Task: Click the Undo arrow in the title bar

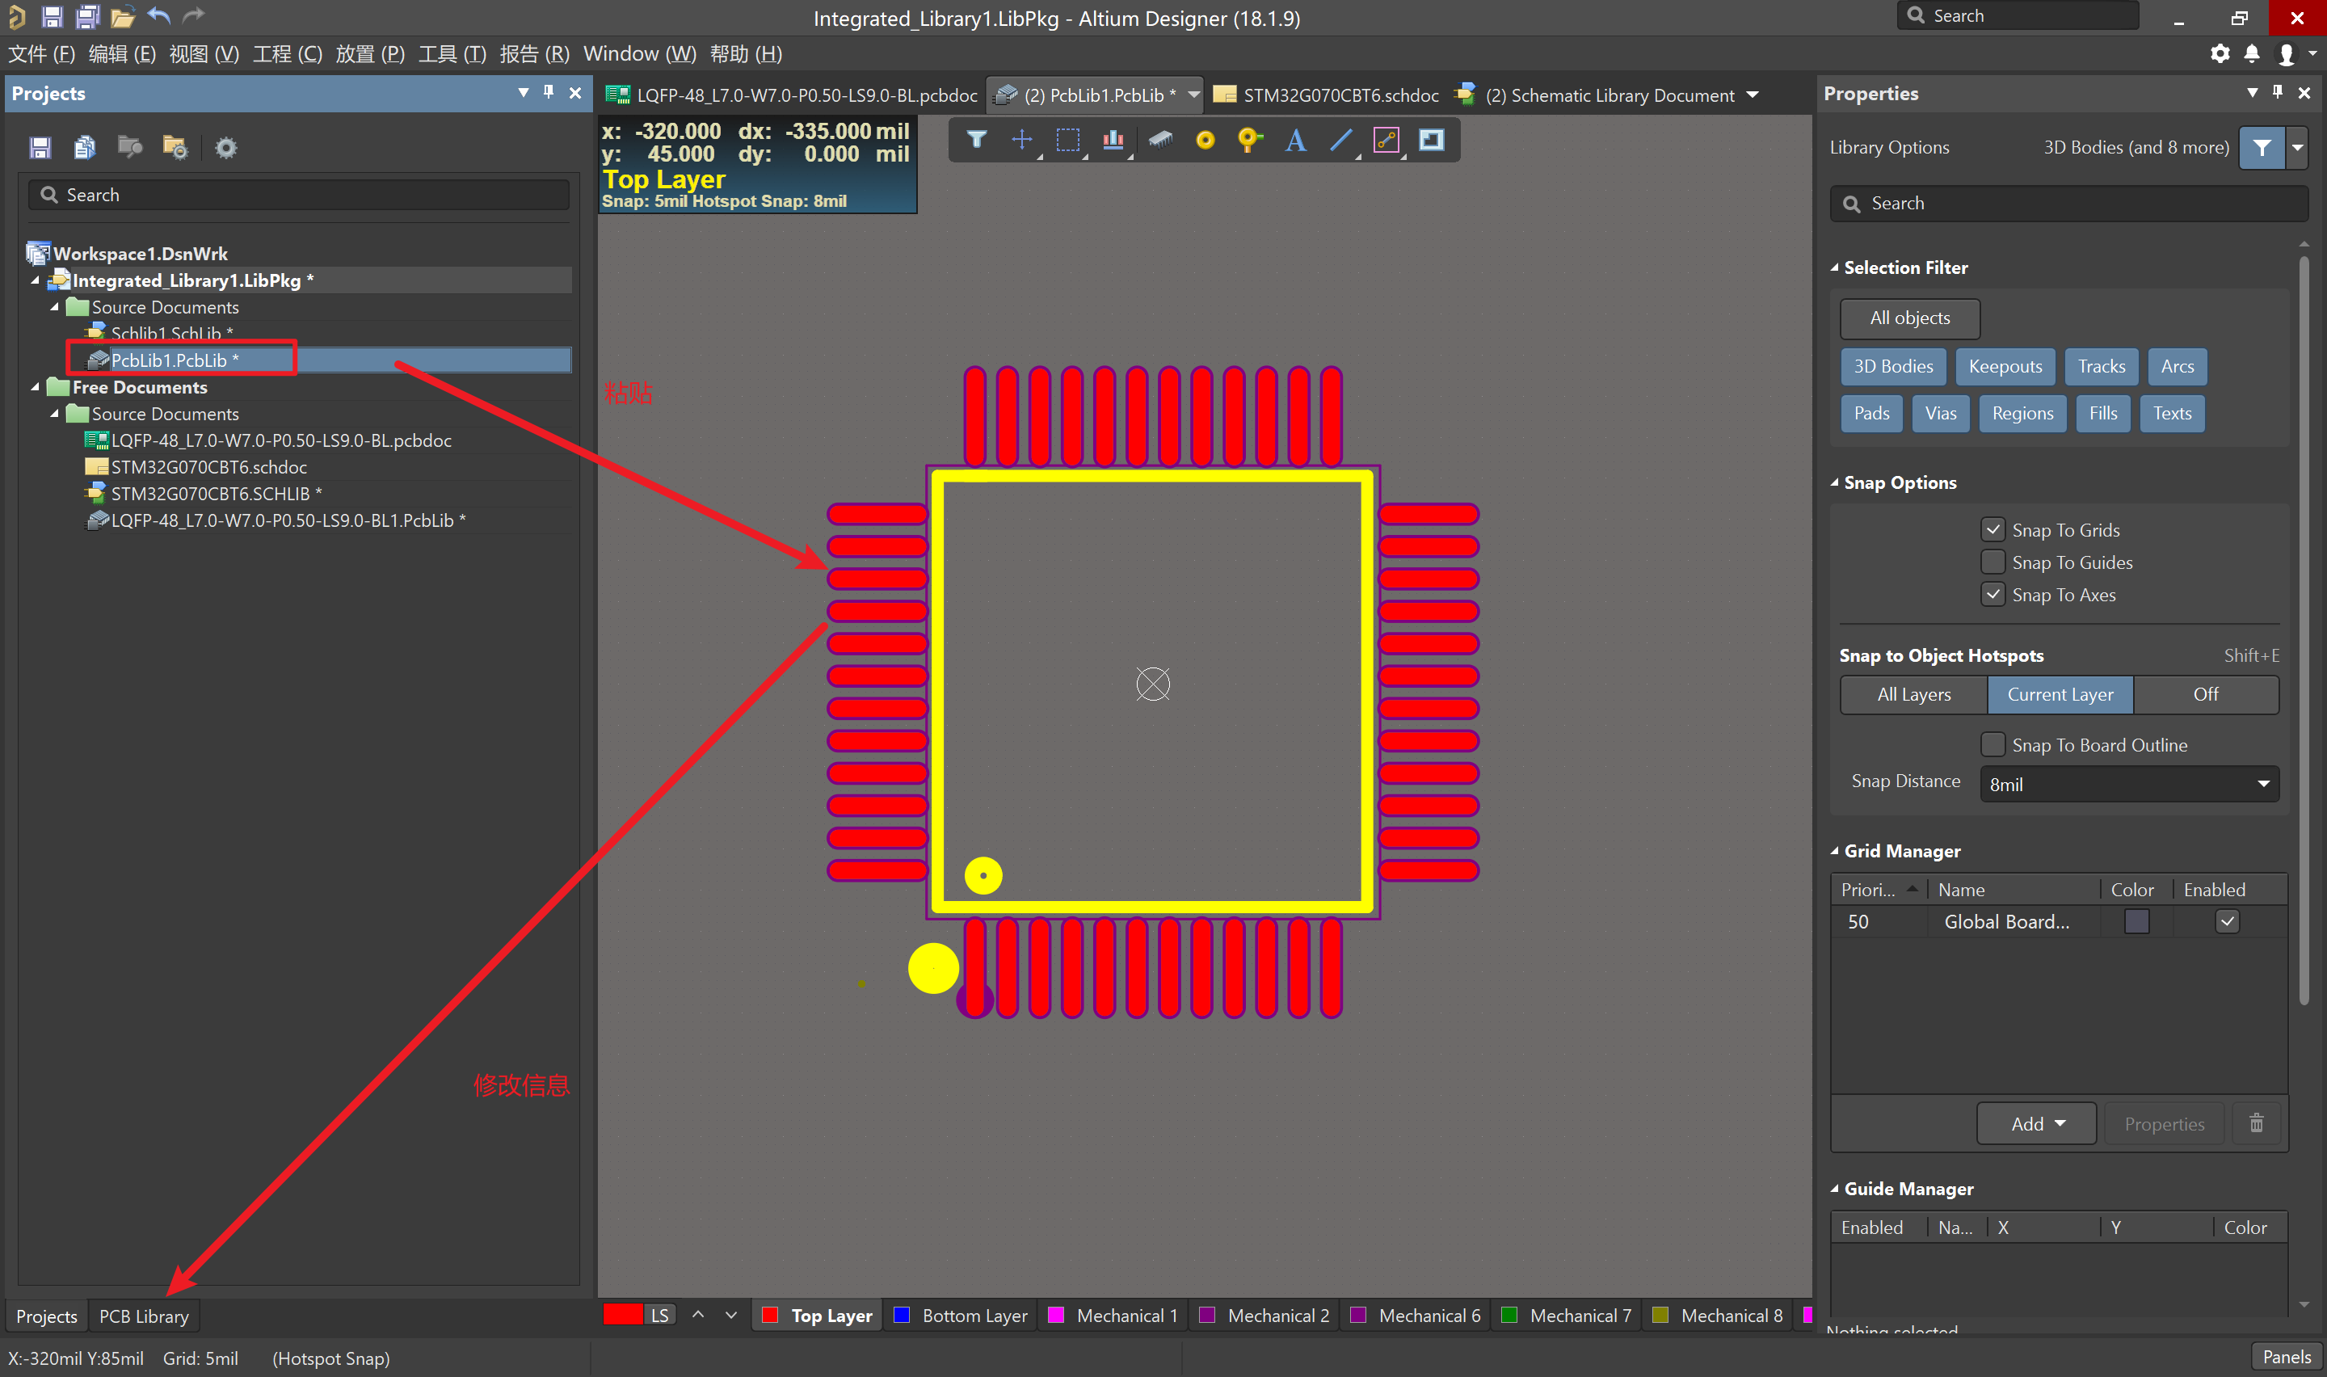Action: point(159,16)
